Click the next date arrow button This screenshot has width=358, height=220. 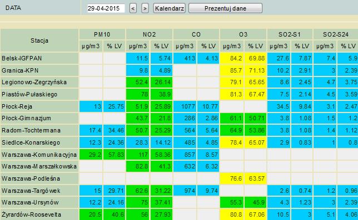[145, 8]
